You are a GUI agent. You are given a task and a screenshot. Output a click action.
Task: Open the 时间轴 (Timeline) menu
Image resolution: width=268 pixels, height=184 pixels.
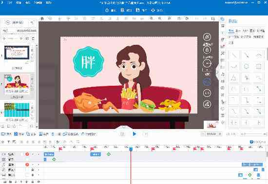pos(38,2)
